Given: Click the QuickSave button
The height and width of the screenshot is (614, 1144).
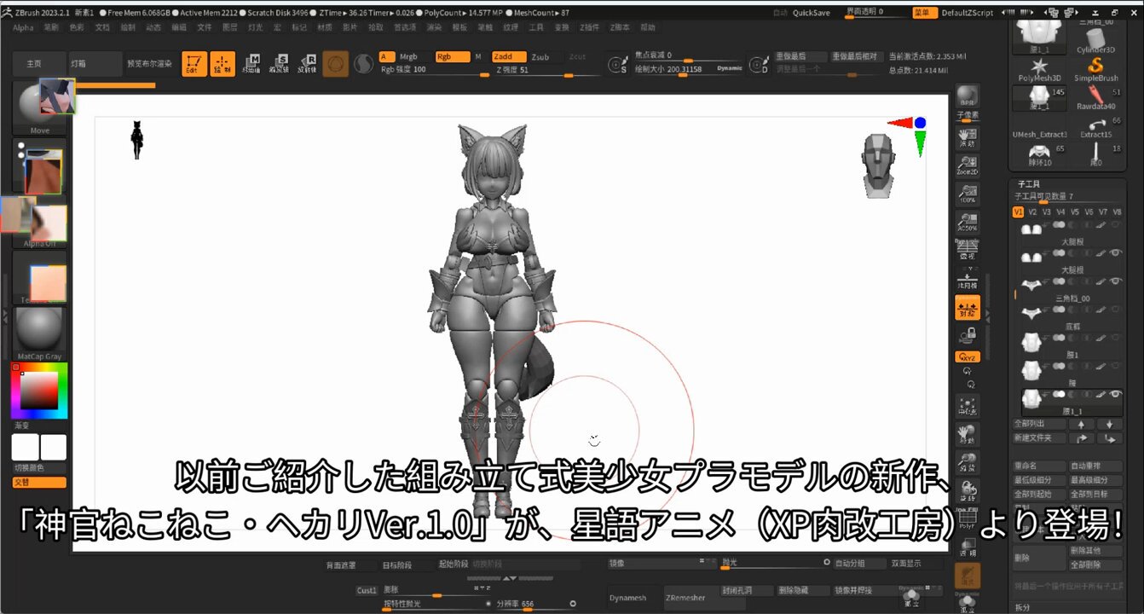Looking at the screenshot, I should [x=812, y=13].
